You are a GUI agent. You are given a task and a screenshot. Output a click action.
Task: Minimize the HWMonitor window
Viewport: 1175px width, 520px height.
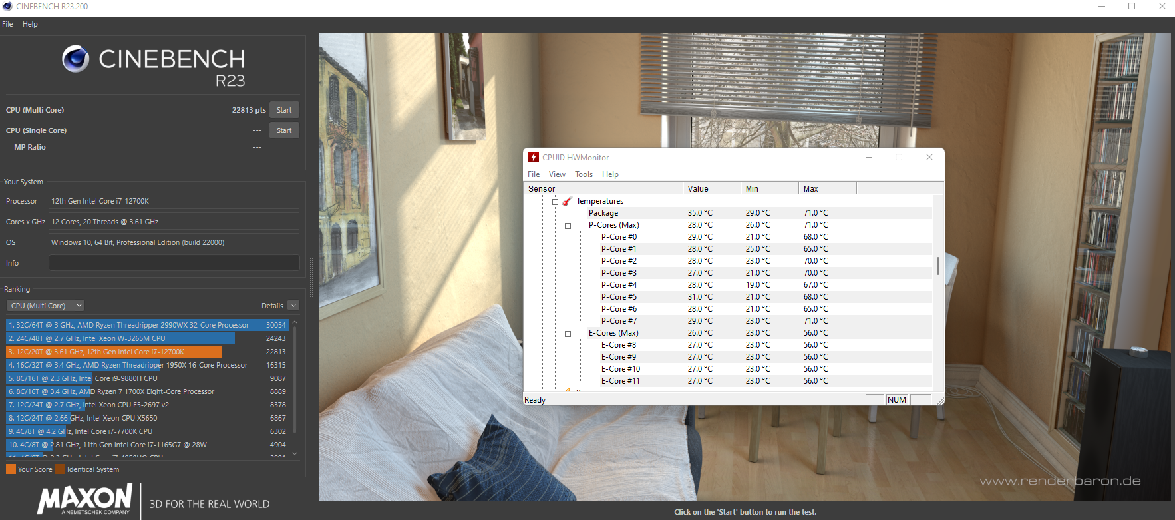tap(868, 157)
